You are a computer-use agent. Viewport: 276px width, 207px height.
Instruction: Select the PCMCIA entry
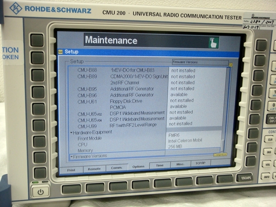click(118, 107)
